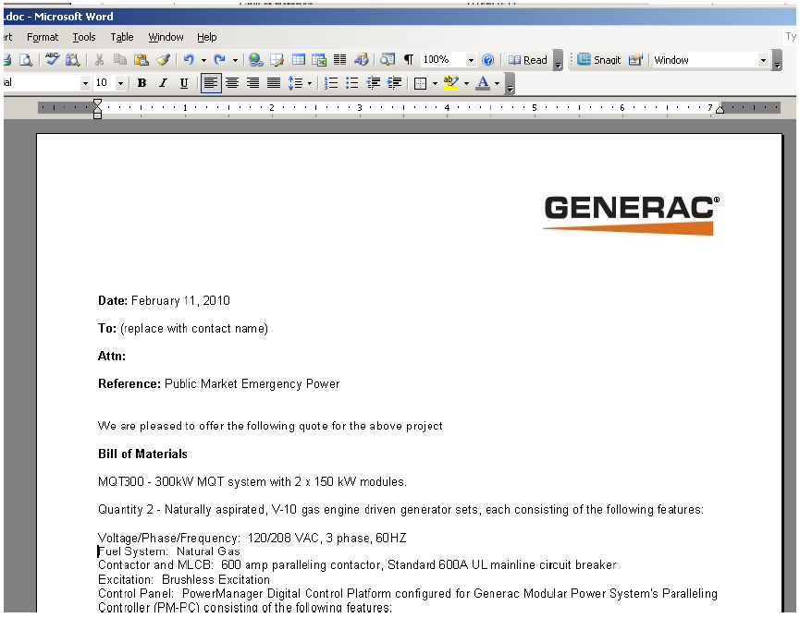Image resolution: width=800 pixels, height=618 pixels.
Task: Toggle Underline formatting
Action: (184, 82)
